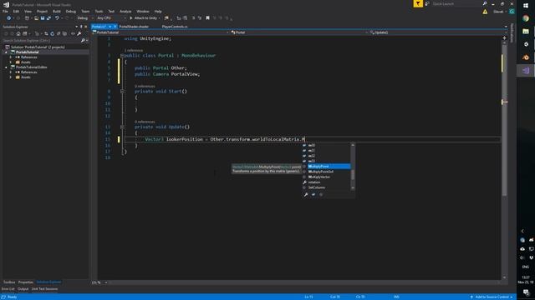Open the Edit menu
The width and height of the screenshot is (535, 300).
pos(16,11)
